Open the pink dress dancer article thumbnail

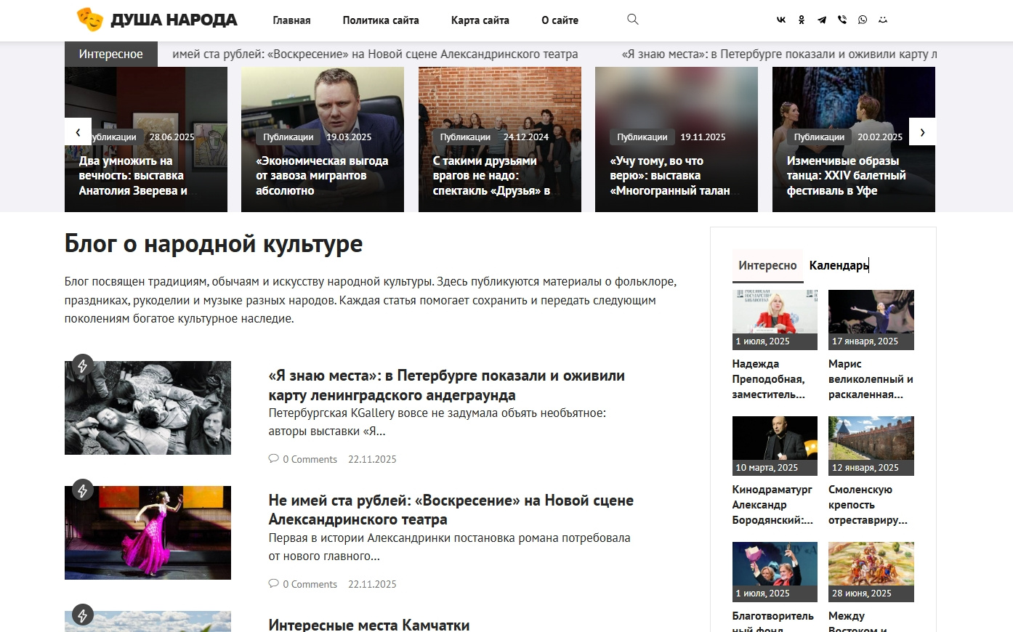[148, 532]
